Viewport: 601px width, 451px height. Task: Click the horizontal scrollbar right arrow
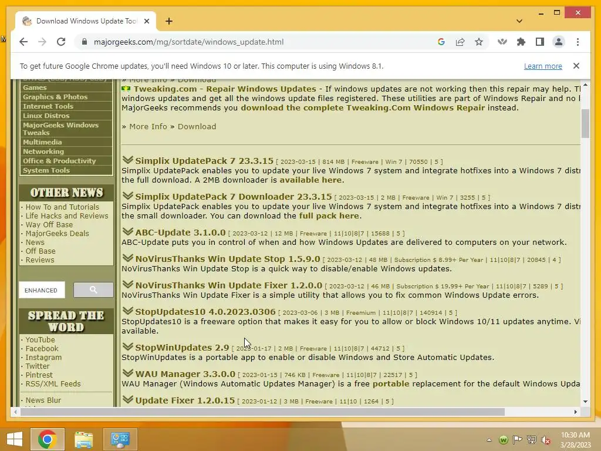575,412
